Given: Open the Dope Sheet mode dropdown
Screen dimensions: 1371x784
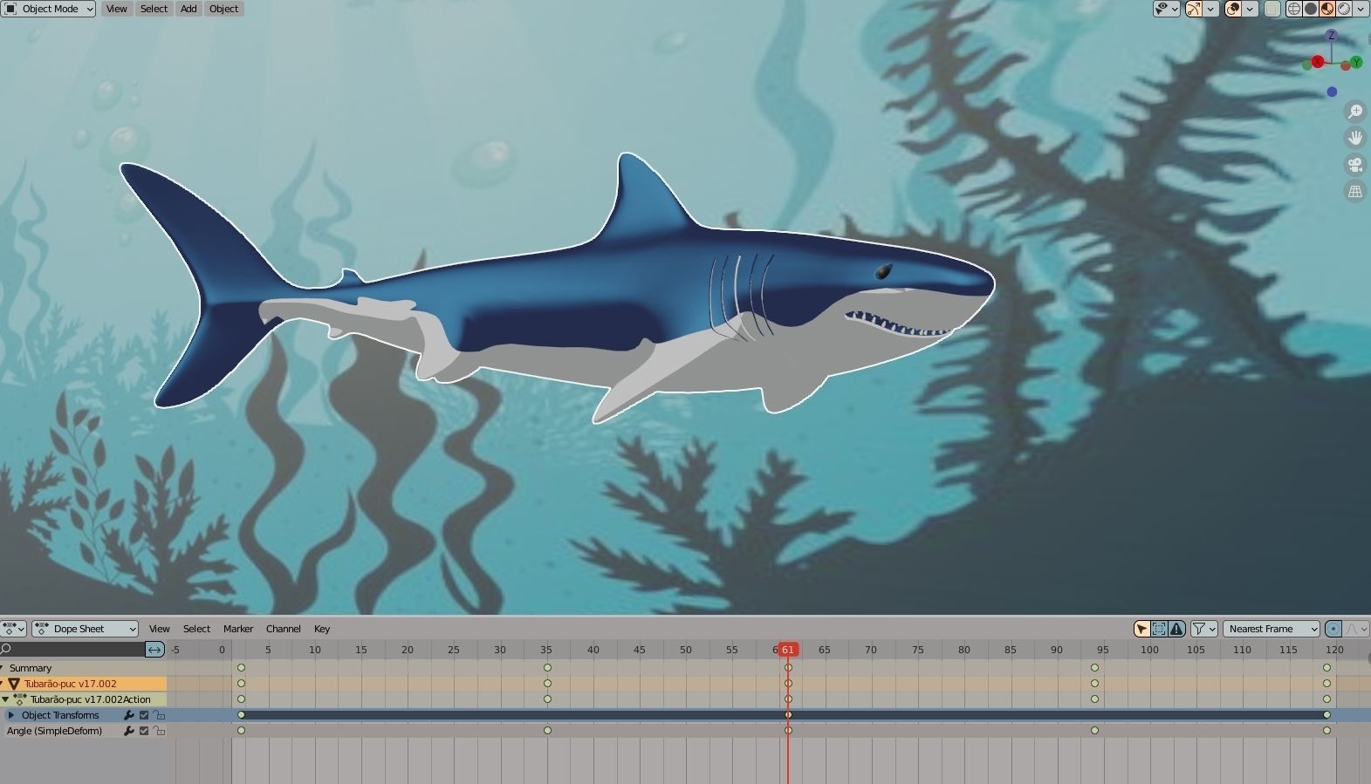Looking at the screenshot, I should pos(86,629).
